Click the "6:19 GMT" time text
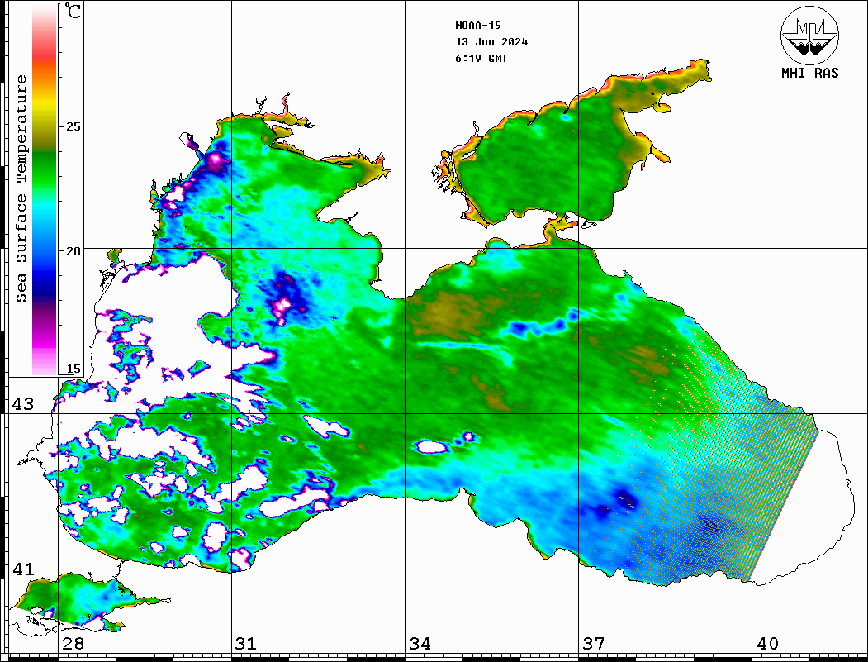The height and width of the screenshot is (662, 868). pyautogui.click(x=481, y=58)
